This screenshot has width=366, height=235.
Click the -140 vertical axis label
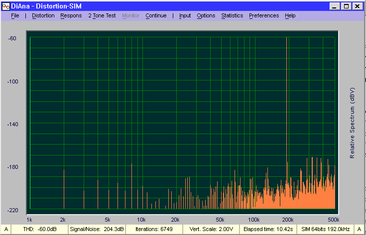12,124
